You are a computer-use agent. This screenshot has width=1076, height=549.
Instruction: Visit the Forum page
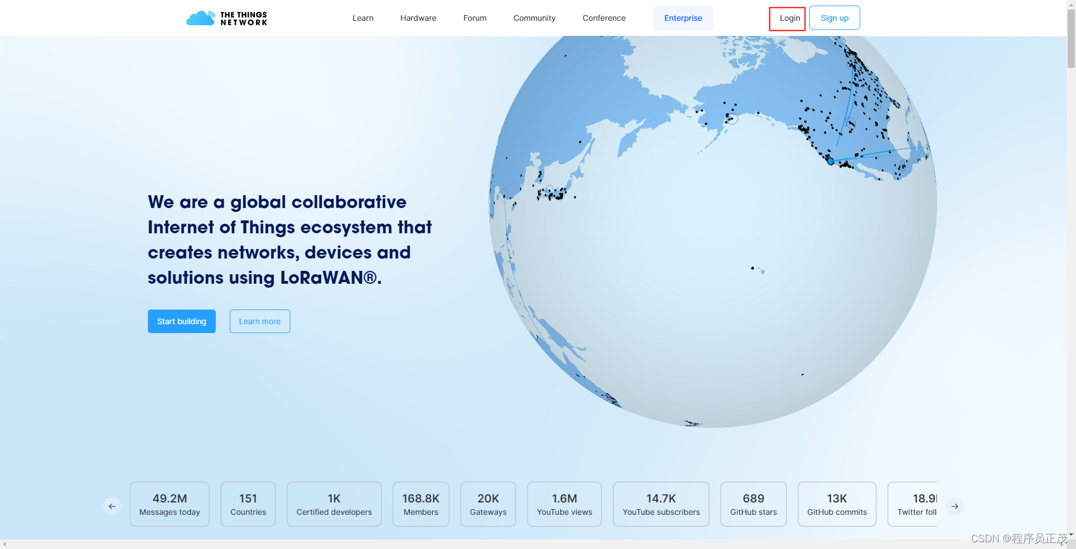(475, 17)
